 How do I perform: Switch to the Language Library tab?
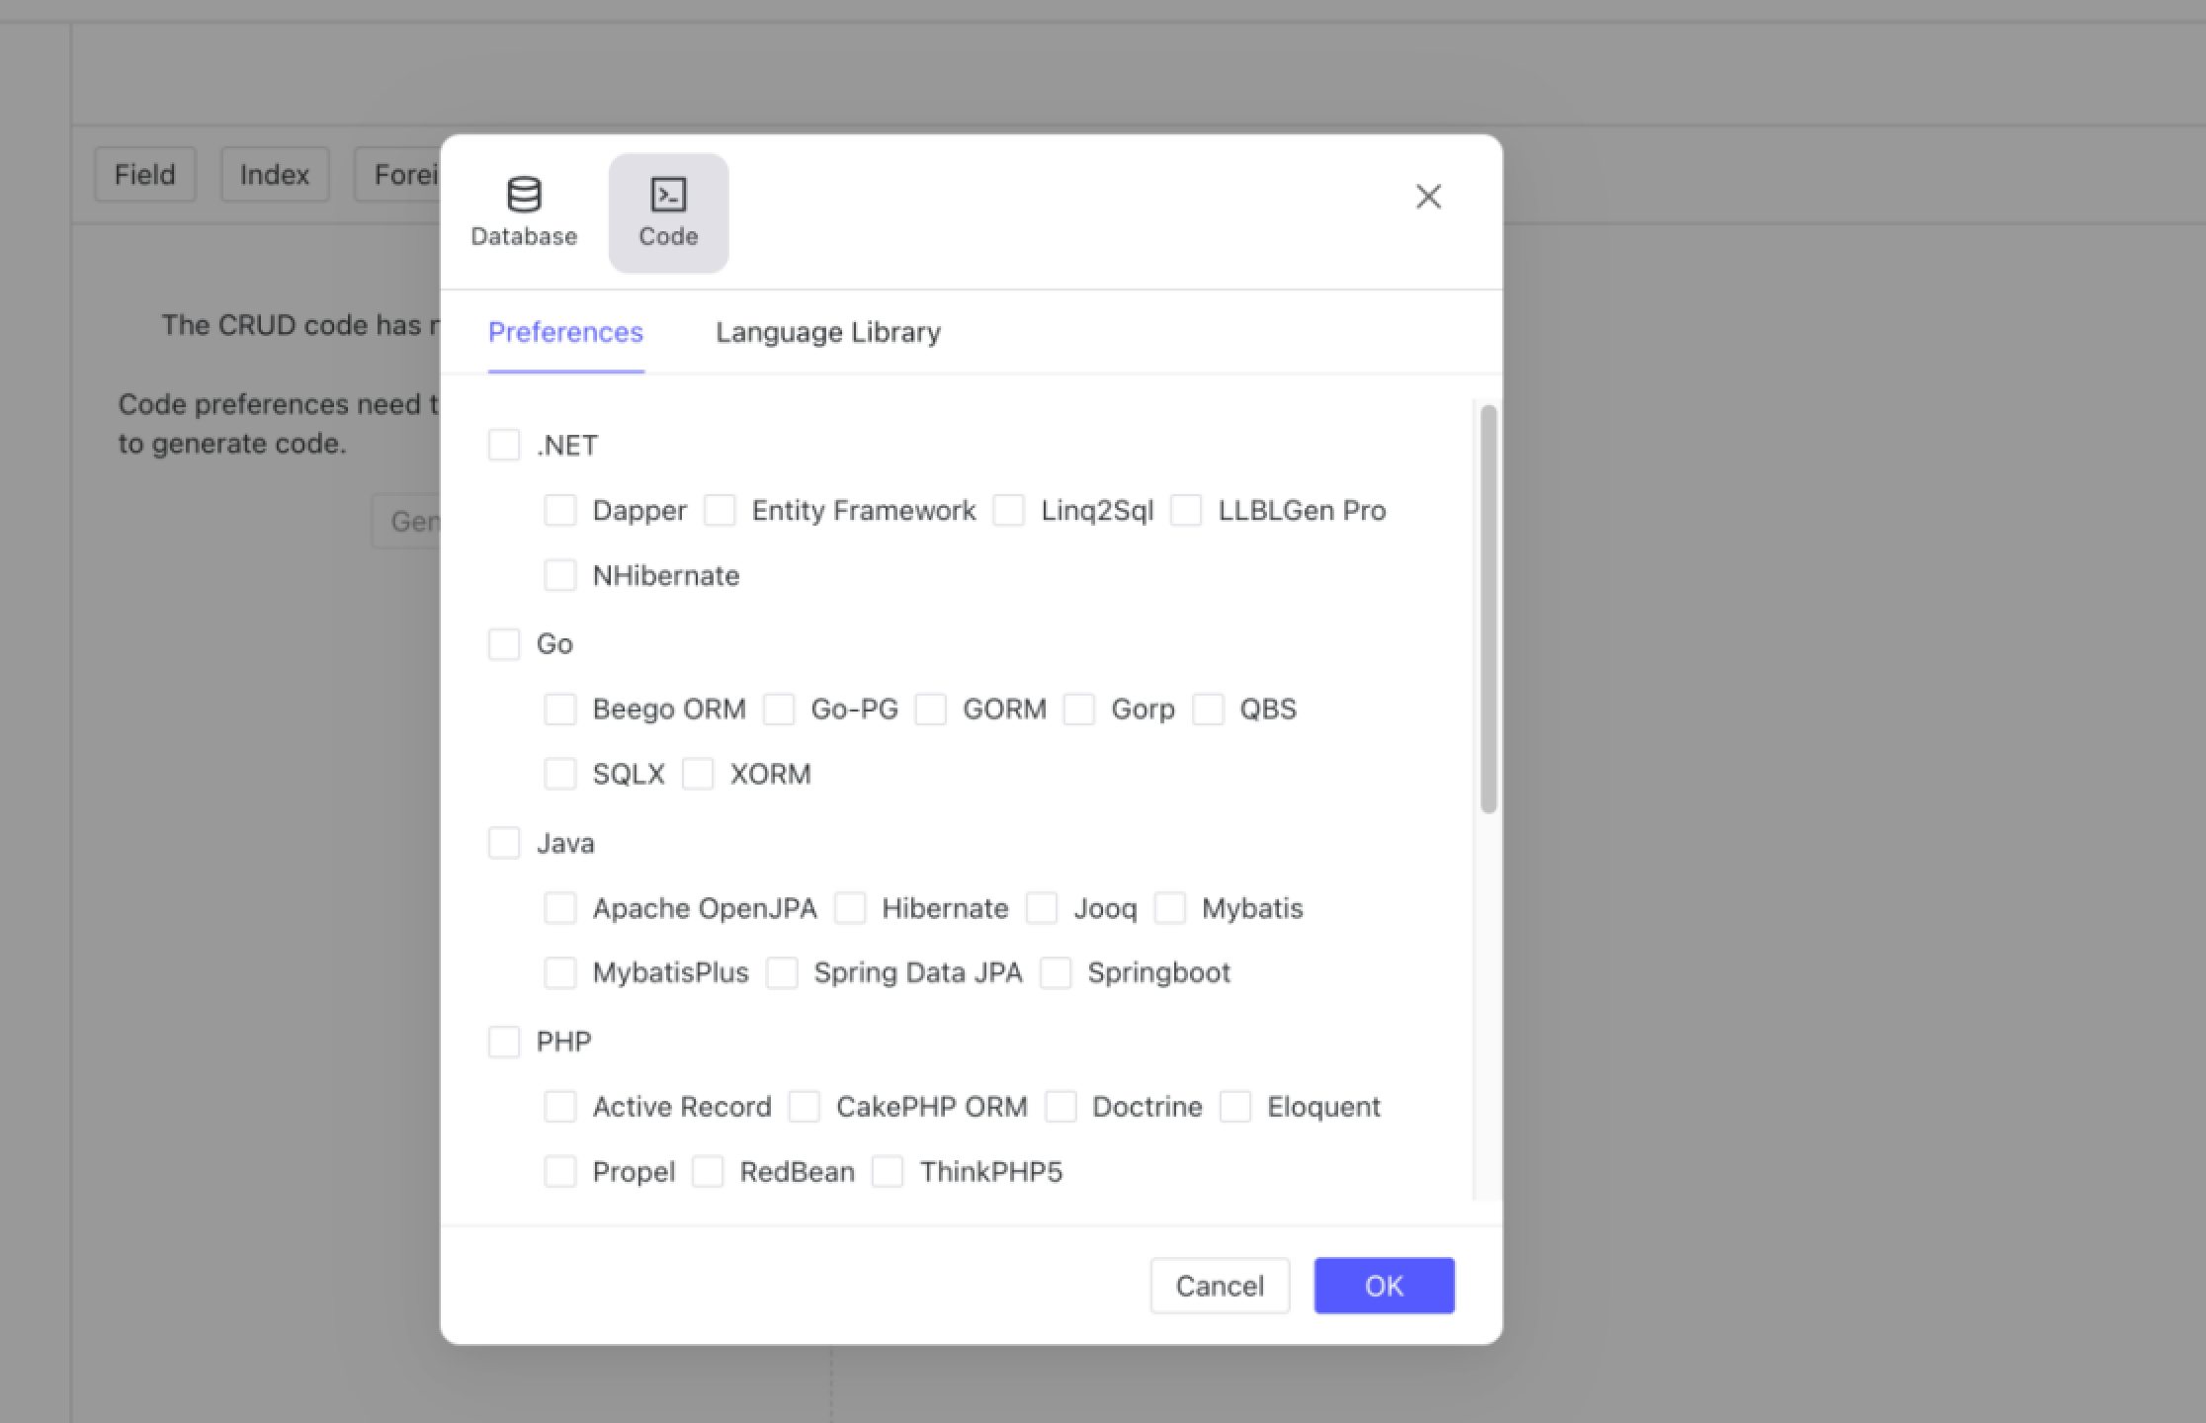pyautogui.click(x=827, y=332)
